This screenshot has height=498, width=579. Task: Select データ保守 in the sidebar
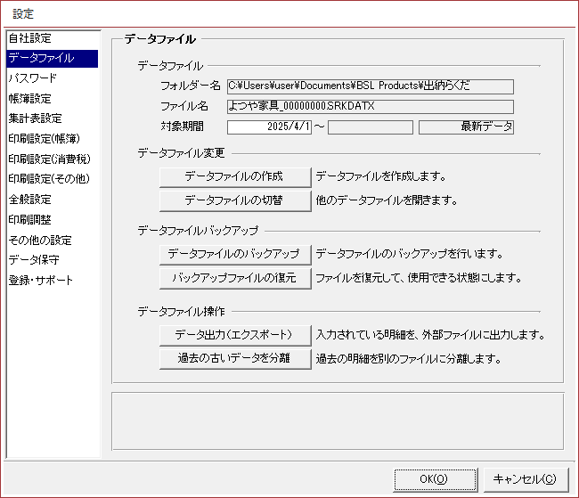[34, 260]
